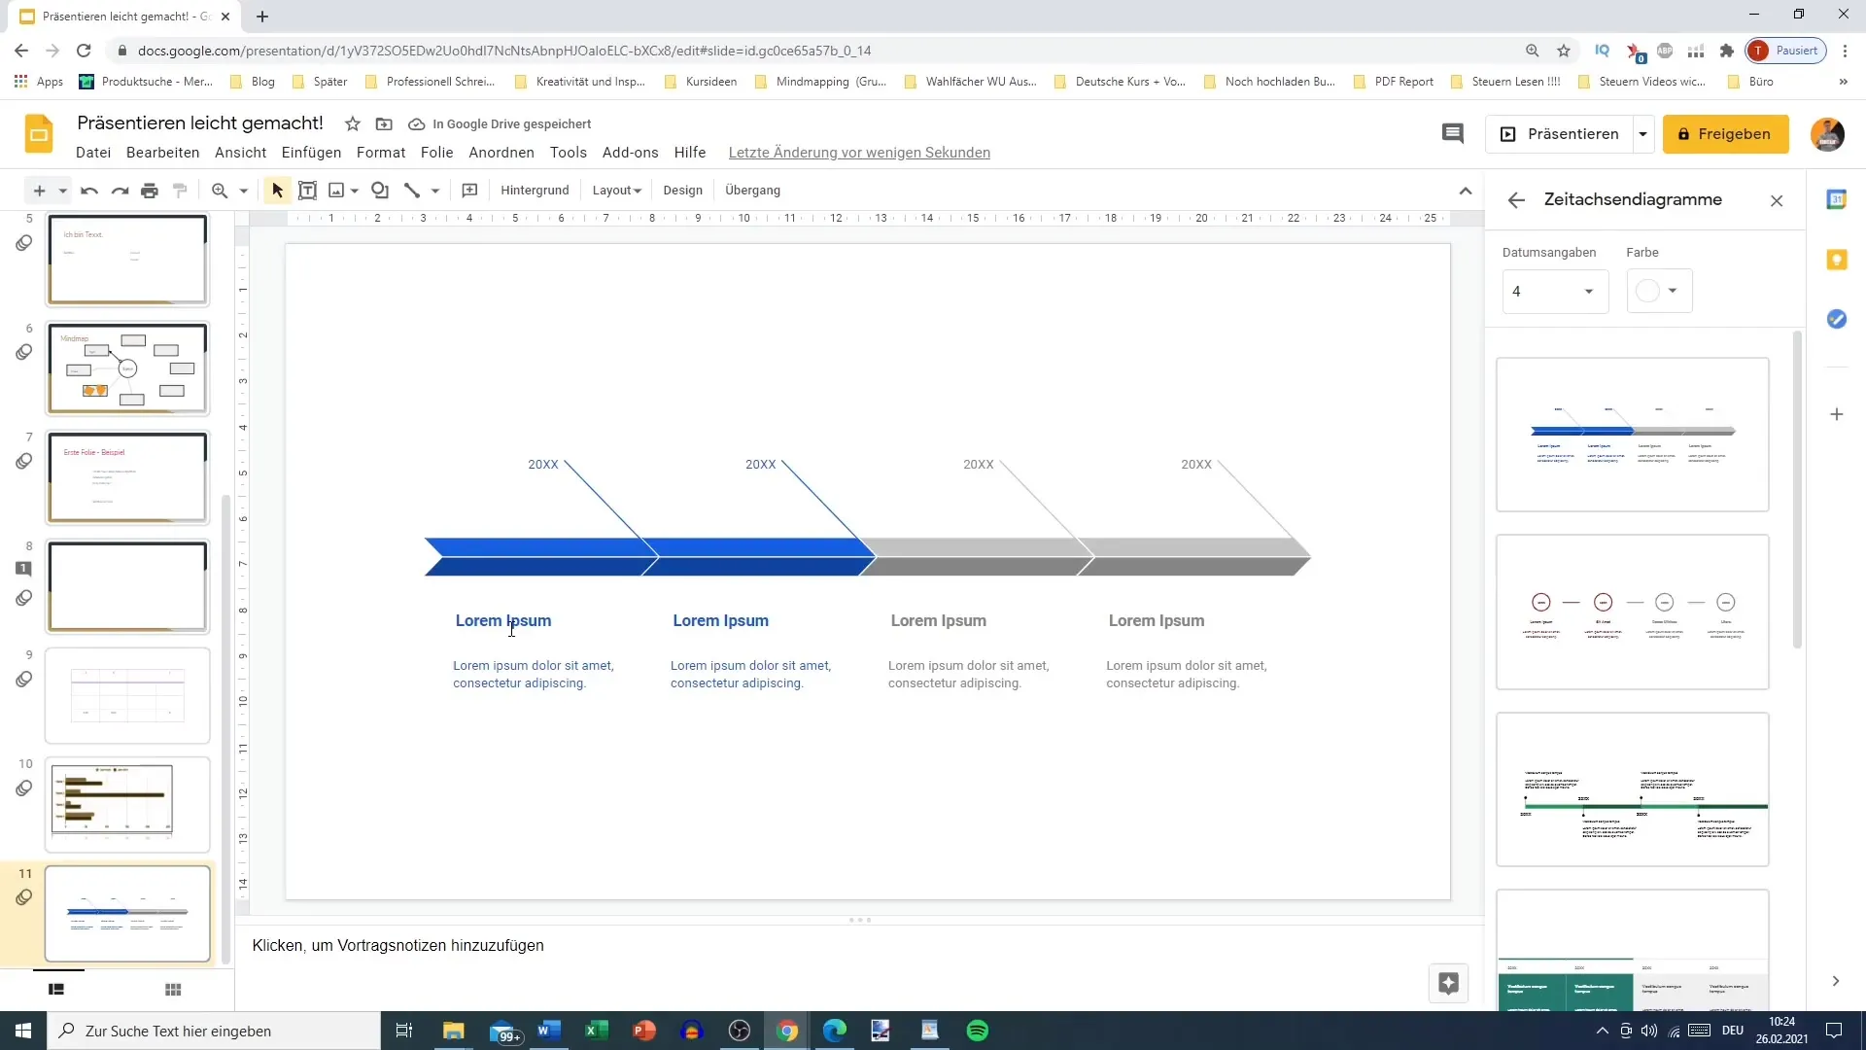Click the Windows Start button
The image size is (1866, 1050).
[x=23, y=1031]
